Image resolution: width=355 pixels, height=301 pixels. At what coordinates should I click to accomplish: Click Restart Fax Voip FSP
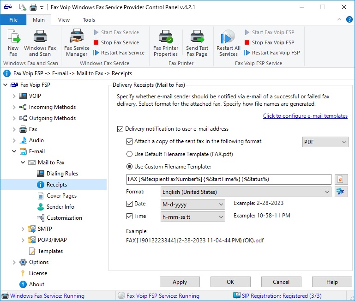click(272, 53)
